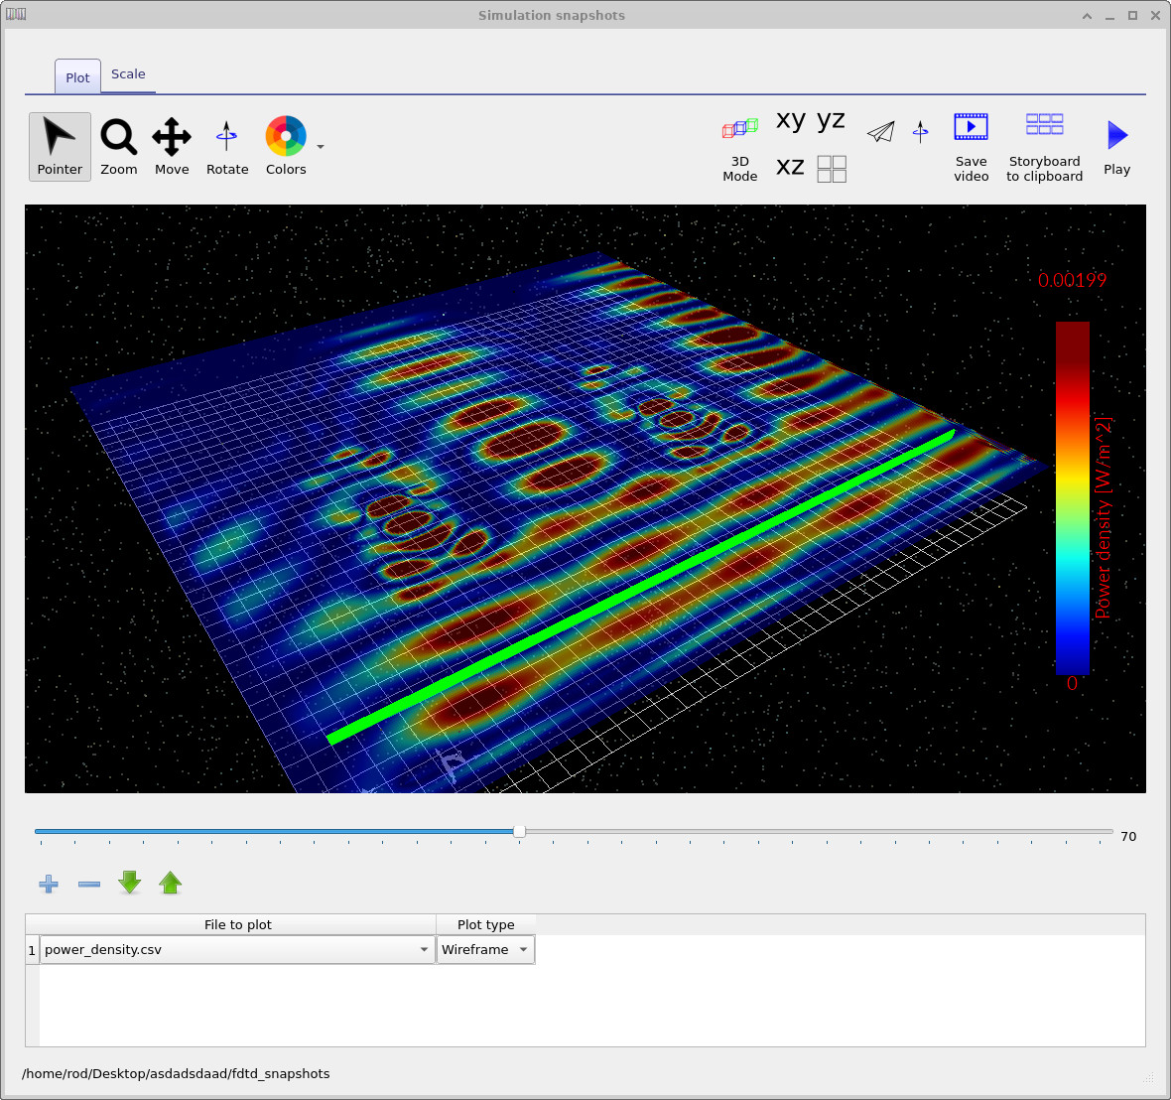Copy storyboard to clipboard
The width and height of the screenshot is (1171, 1100).
tap(1044, 147)
